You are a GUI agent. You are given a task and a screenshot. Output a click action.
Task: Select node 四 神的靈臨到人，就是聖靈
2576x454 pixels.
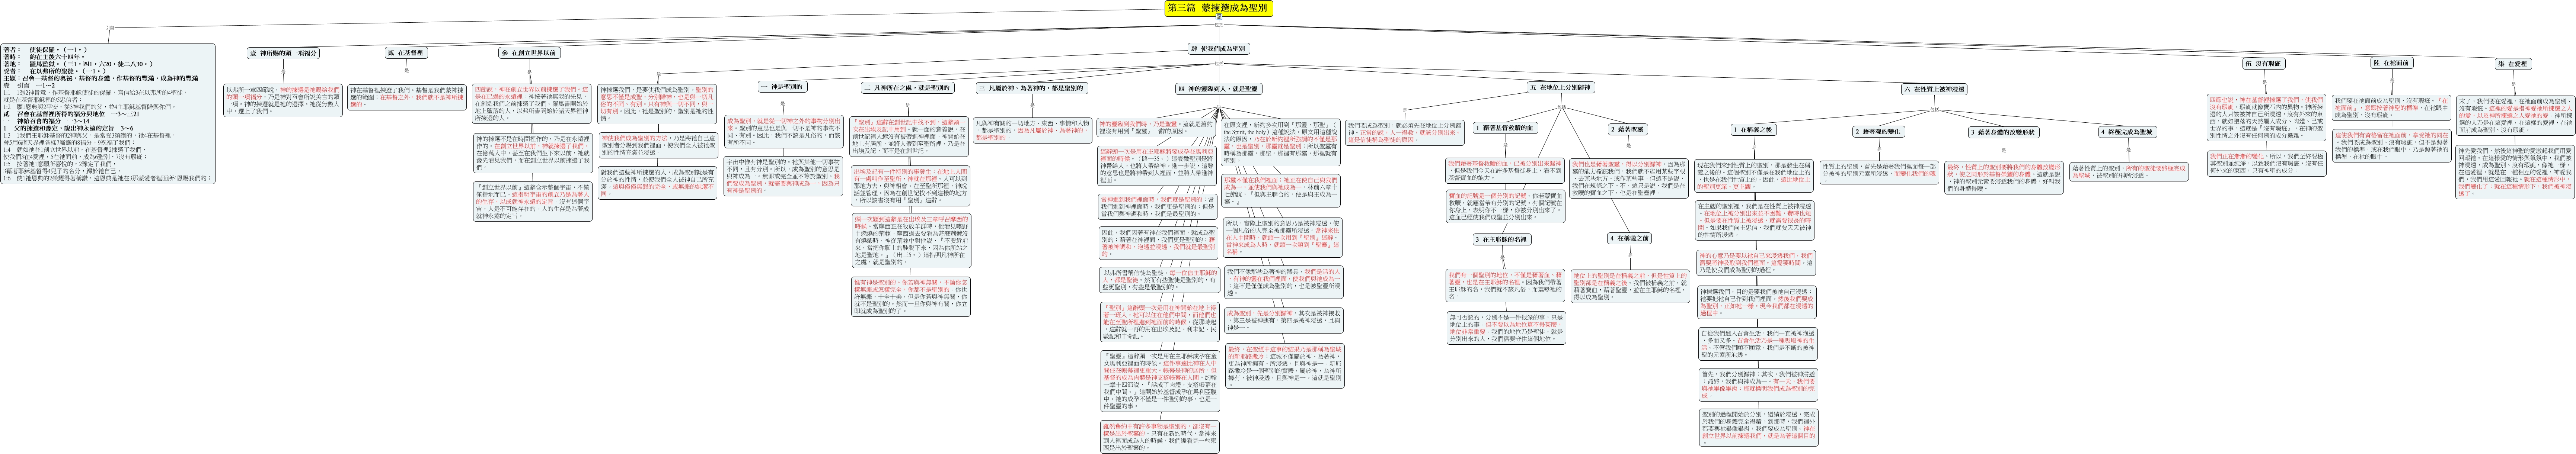coord(1219,88)
